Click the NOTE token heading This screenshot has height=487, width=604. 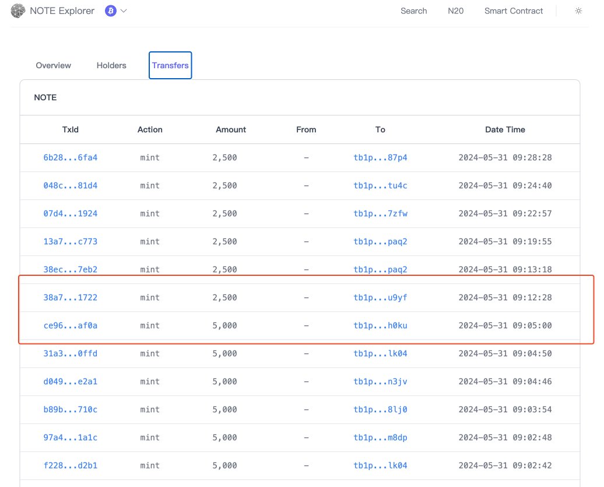[45, 97]
